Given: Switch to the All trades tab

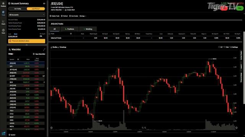Looking at the screenshot, I should tap(54, 29).
